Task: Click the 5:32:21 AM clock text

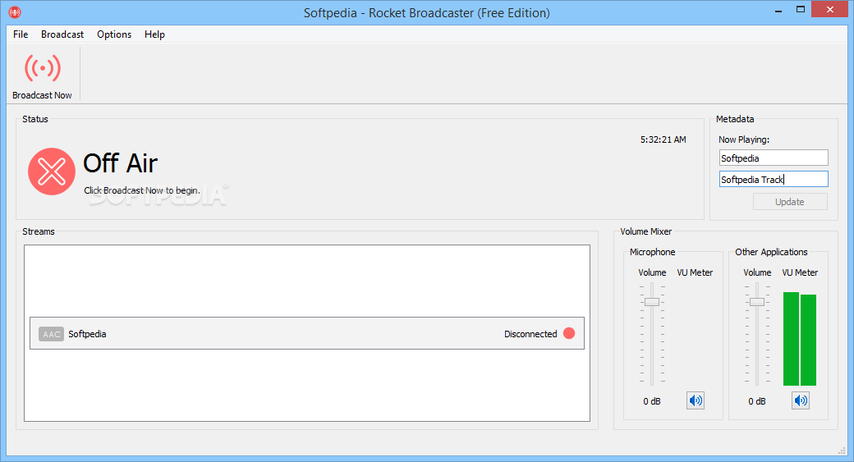Action: [x=663, y=140]
